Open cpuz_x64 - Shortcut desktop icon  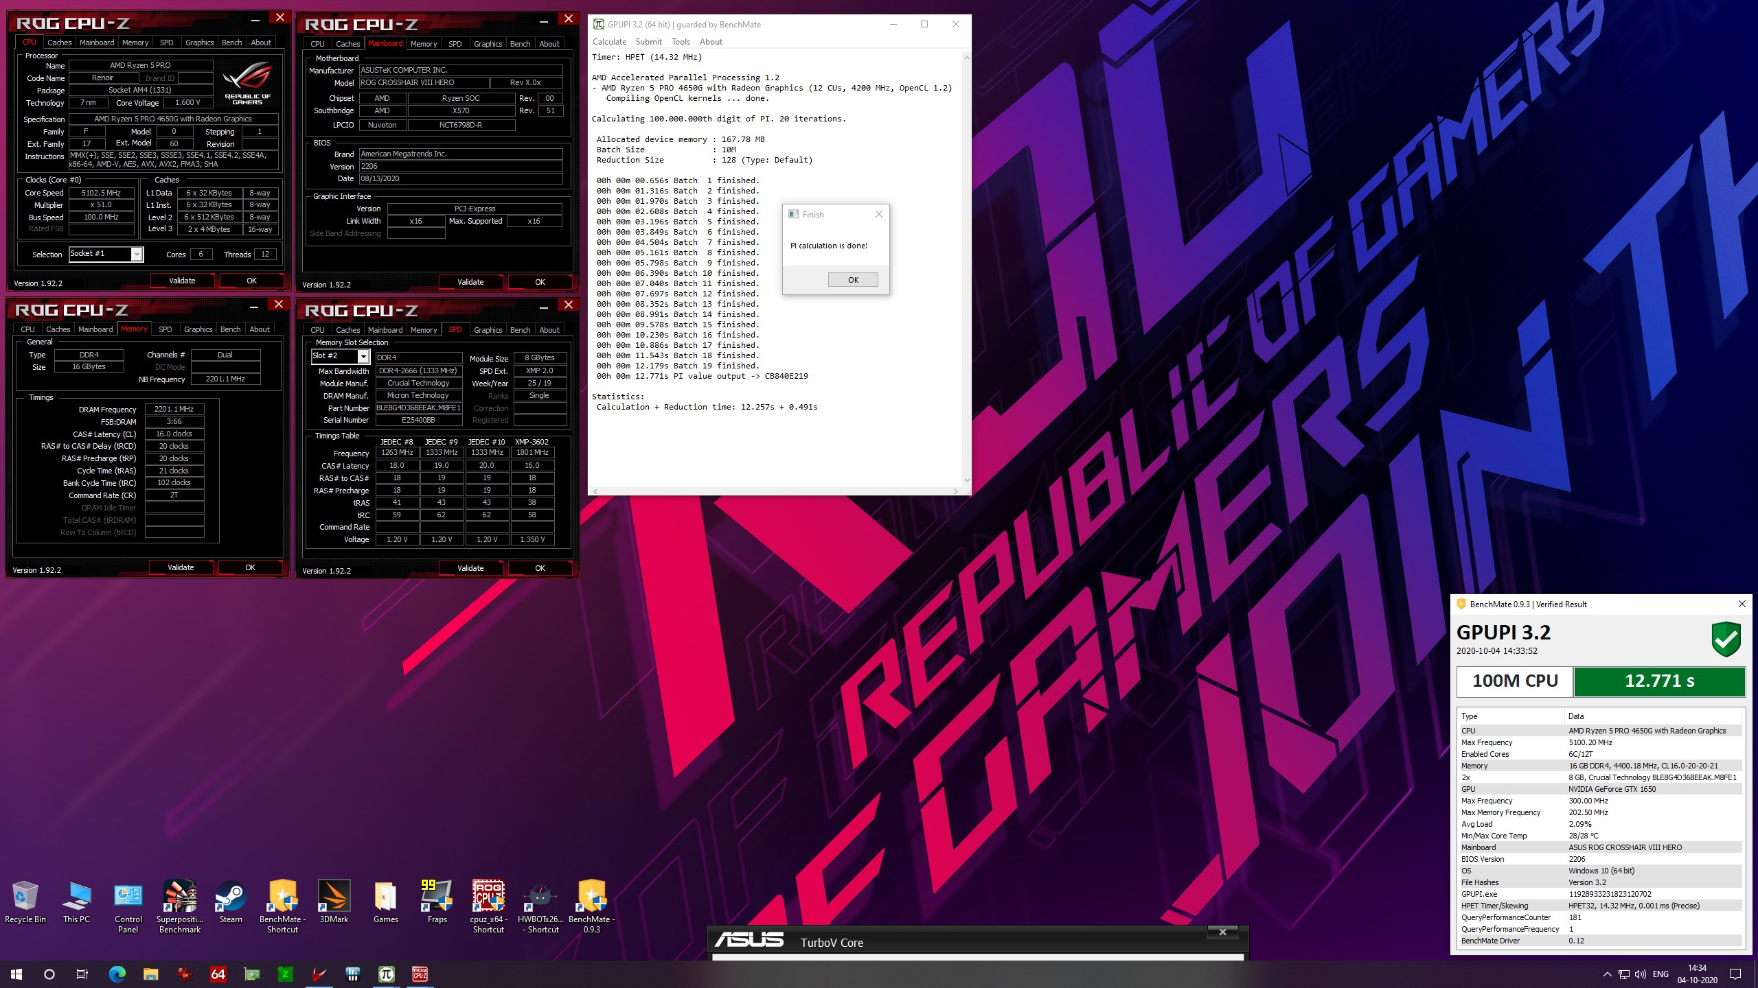click(488, 907)
